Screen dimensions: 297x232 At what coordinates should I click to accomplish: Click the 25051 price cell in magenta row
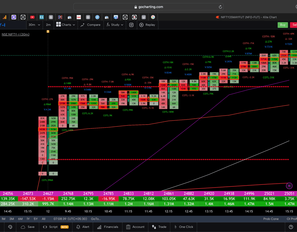[289, 194]
